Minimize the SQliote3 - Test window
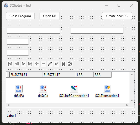The height and width of the screenshot is (125, 140). [107, 5]
